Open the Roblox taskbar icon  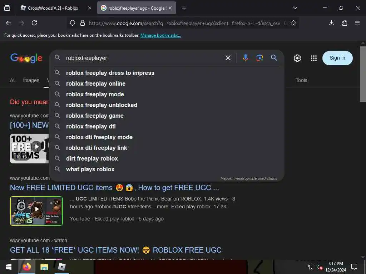pos(61,267)
